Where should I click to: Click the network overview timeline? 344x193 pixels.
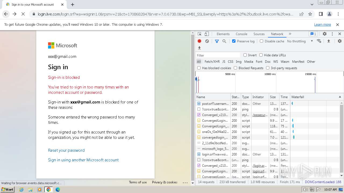[x=269, y=82]
